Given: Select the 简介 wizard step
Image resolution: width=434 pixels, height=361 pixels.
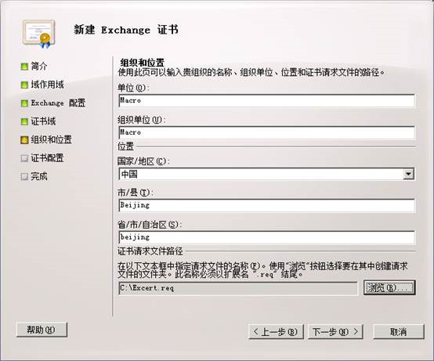Looking at the screenshot, I should coord(39,67).
